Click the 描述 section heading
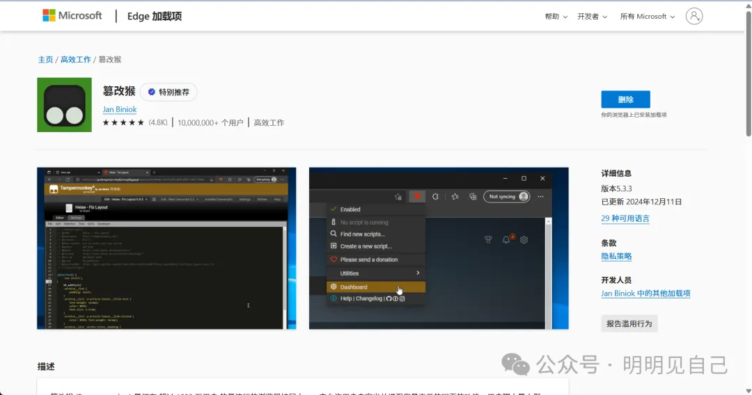 click(x=46, y=366)
